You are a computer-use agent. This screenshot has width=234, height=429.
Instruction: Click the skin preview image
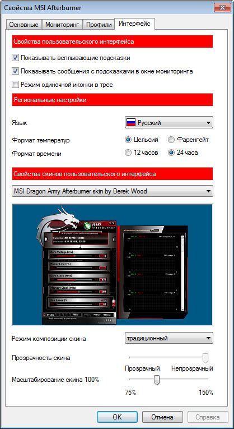pos(112,265)
